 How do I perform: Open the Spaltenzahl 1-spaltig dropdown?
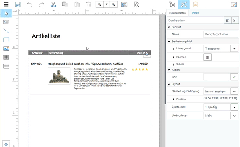point(234,107)
